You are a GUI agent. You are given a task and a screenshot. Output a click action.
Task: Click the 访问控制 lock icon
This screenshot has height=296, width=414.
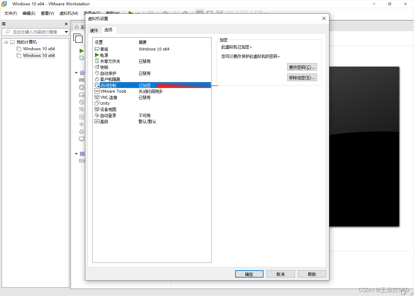tap(97, 85)
